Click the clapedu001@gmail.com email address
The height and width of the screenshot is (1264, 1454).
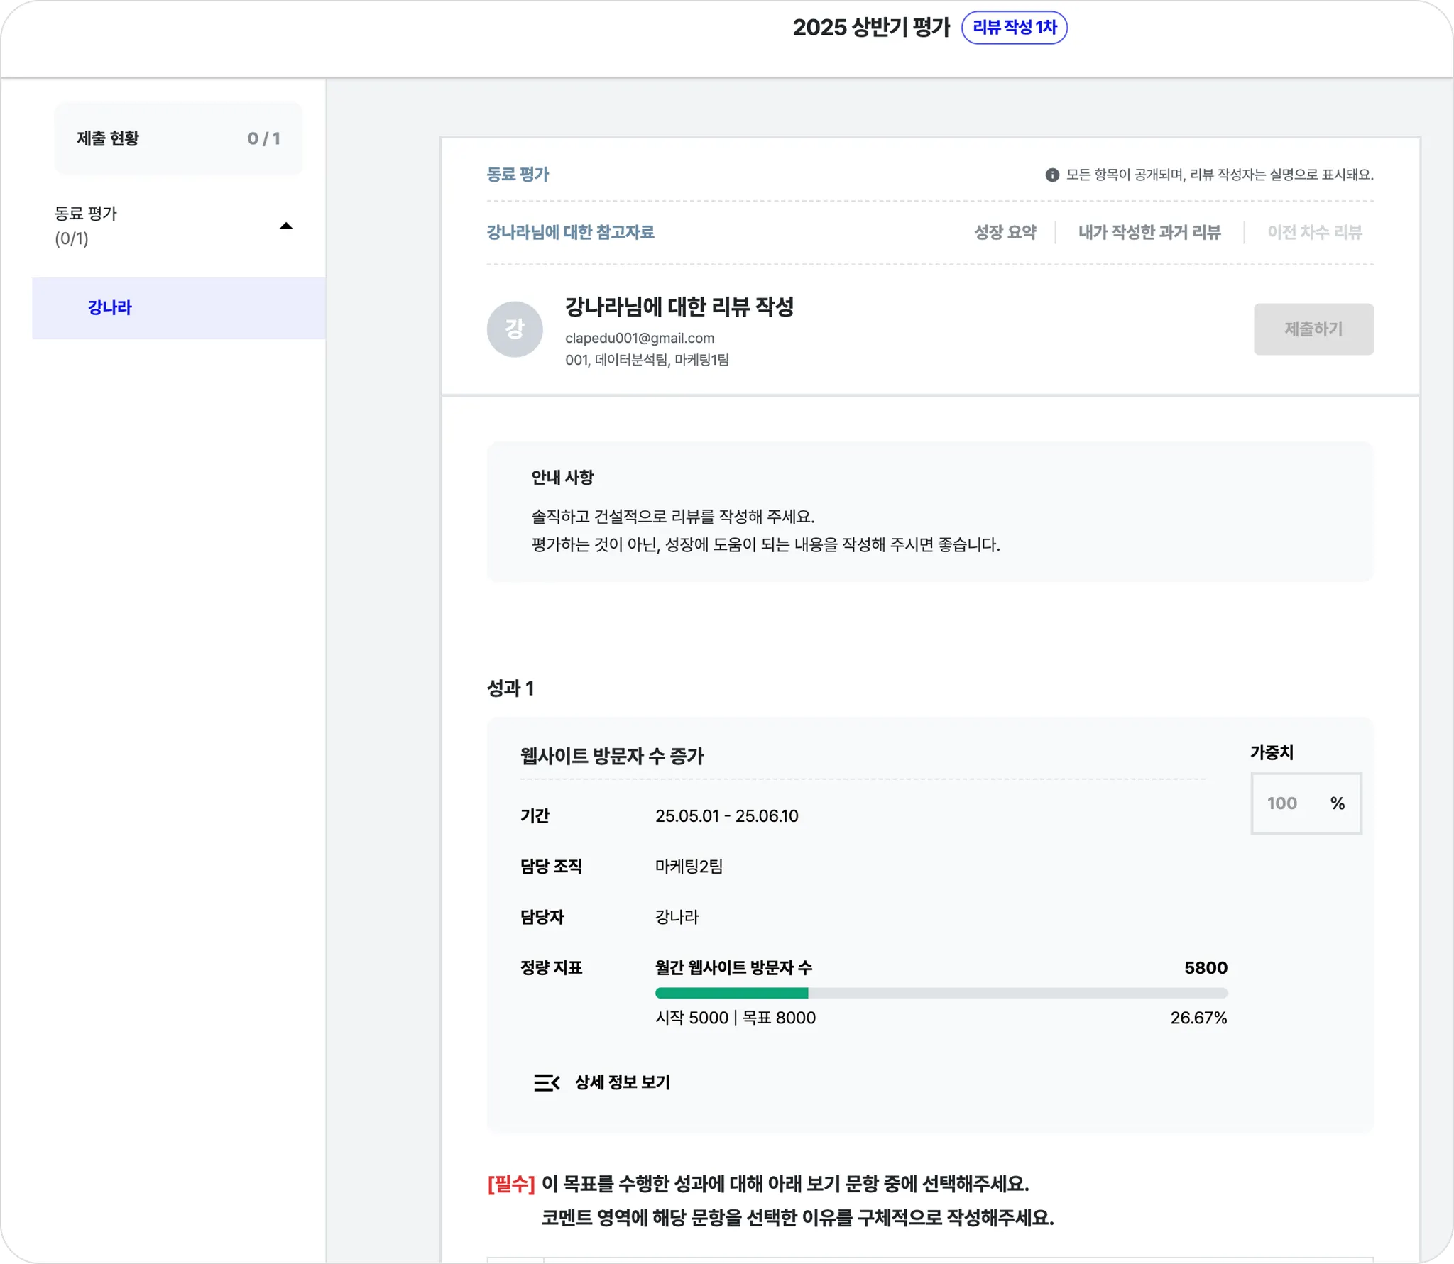click(x=639, y=339)
